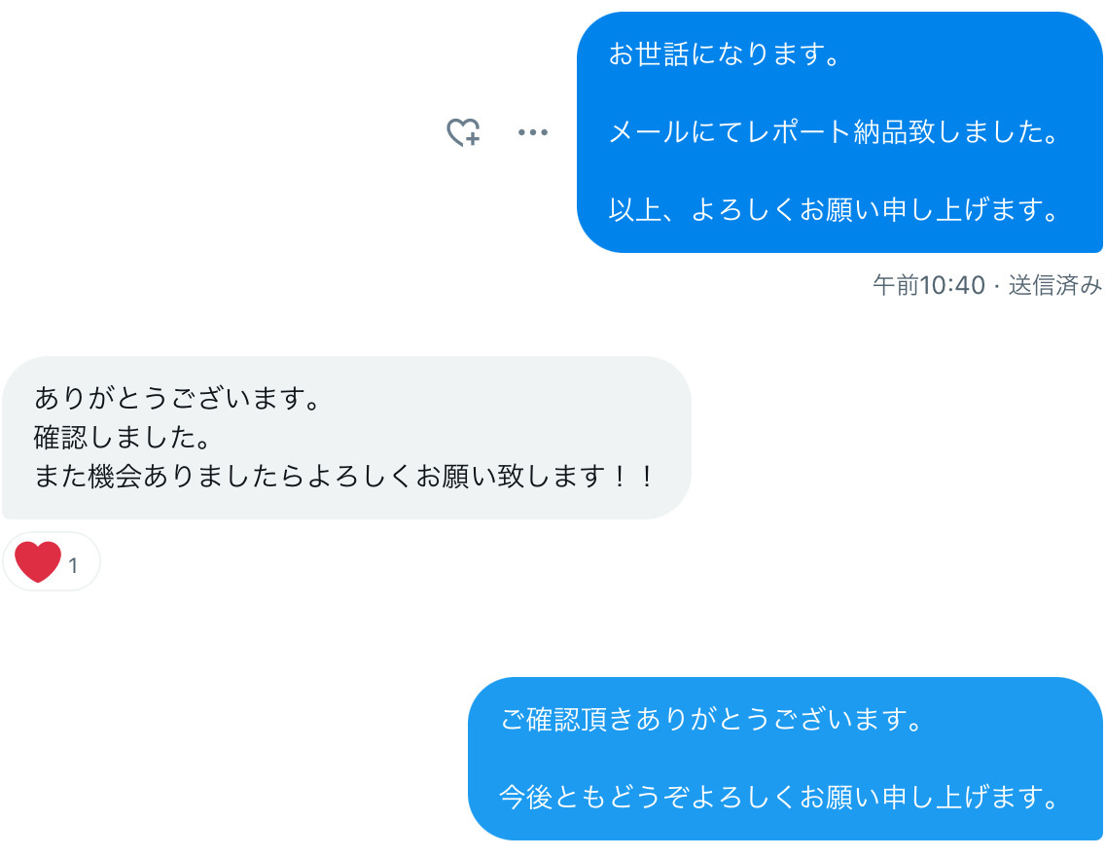Click the line 確認しました。

pyautogui.click(x=123, y=438)
